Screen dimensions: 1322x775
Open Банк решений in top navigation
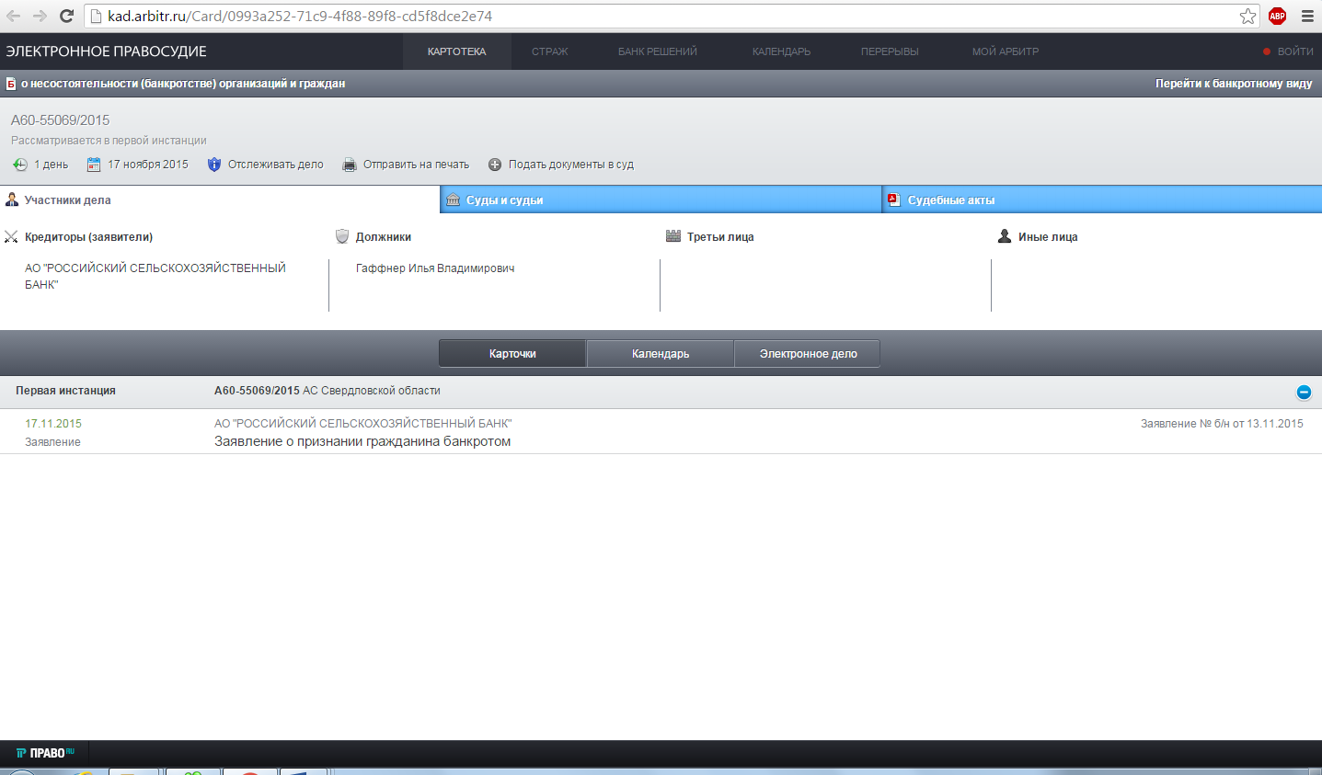(657, 51)
